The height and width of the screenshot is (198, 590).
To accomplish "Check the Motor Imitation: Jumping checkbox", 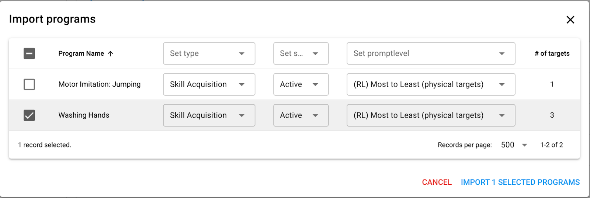I will tap(29, 84).
